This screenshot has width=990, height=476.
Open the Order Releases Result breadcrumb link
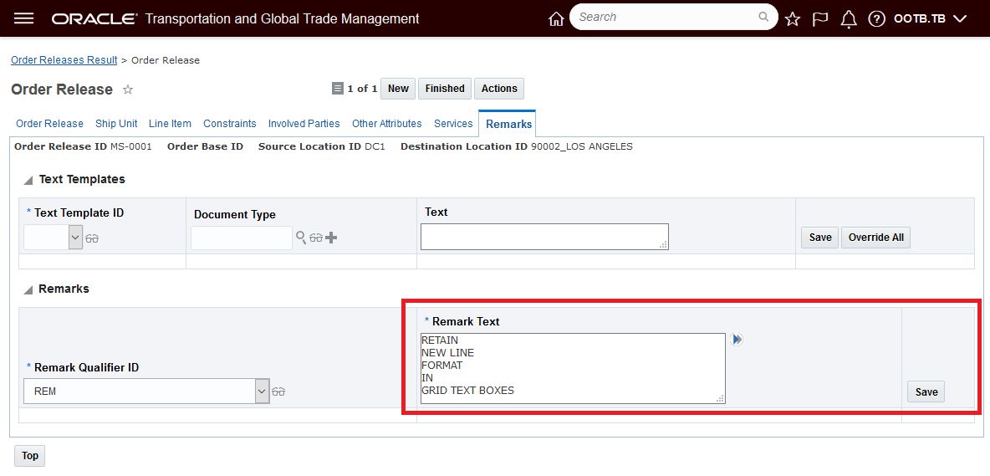point(64,60)
